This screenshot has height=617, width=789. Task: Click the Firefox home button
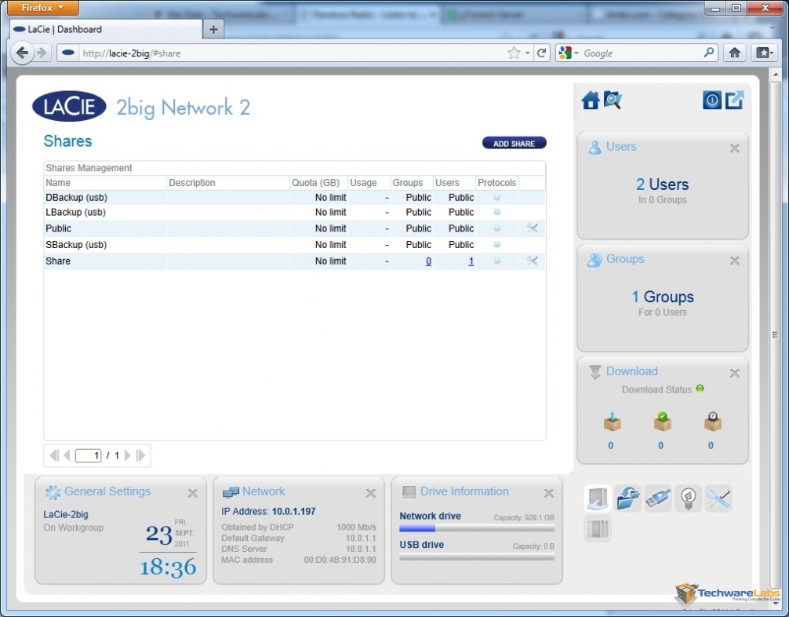tap(735, 53)
